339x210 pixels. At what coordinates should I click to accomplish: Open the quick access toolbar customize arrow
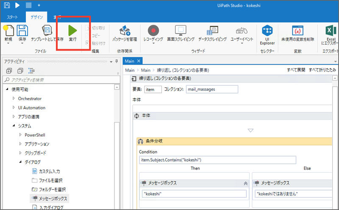[x=39, y=5]
